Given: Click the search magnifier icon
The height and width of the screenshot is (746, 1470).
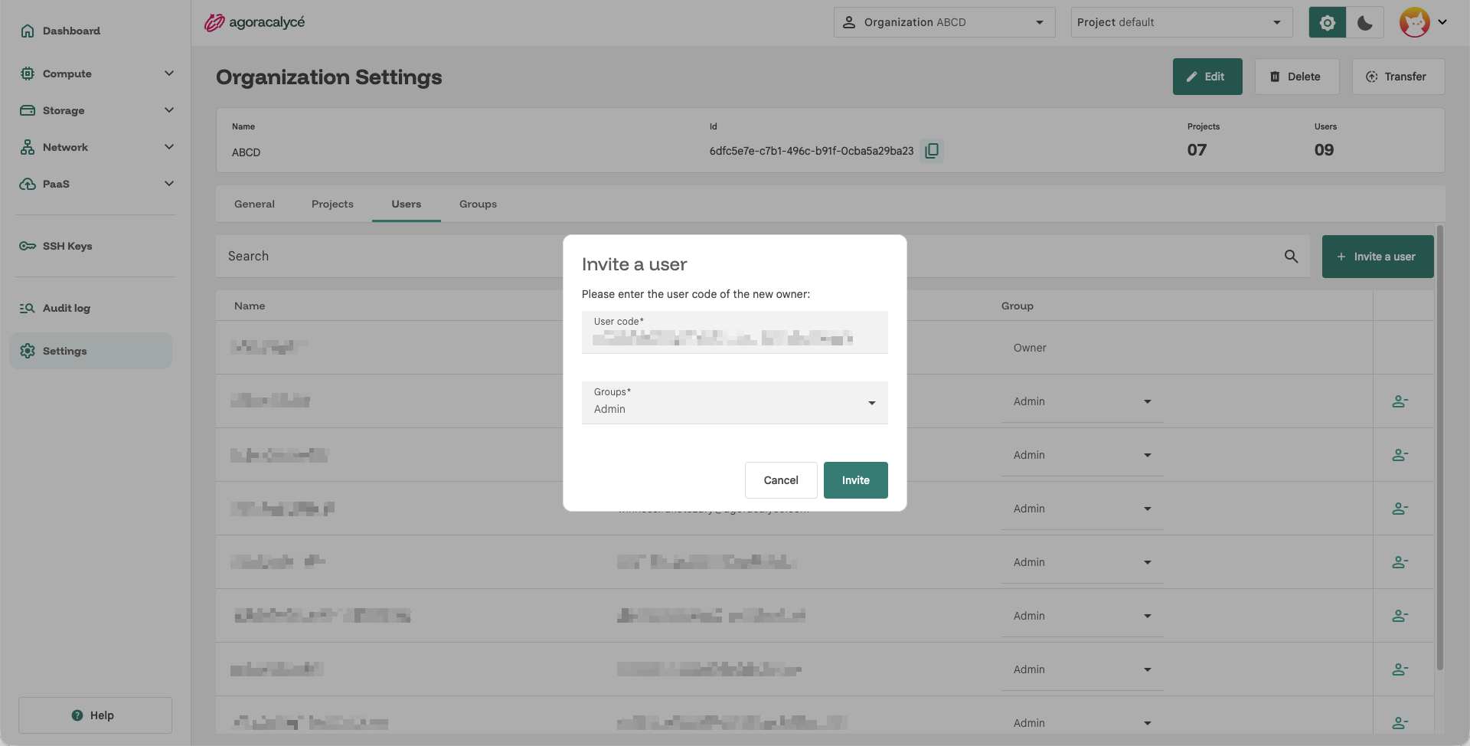Looking at the screenshot, I should [1291, 257].
